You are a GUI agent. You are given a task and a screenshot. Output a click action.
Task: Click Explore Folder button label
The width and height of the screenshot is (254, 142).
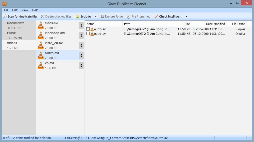coord(114,17)
